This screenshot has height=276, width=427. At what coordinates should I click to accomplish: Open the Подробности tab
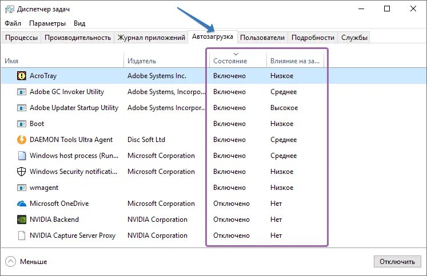coord(313,38)
